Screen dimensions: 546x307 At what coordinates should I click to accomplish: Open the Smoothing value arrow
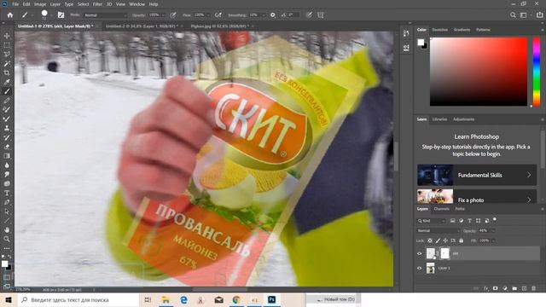click(264, 15)
